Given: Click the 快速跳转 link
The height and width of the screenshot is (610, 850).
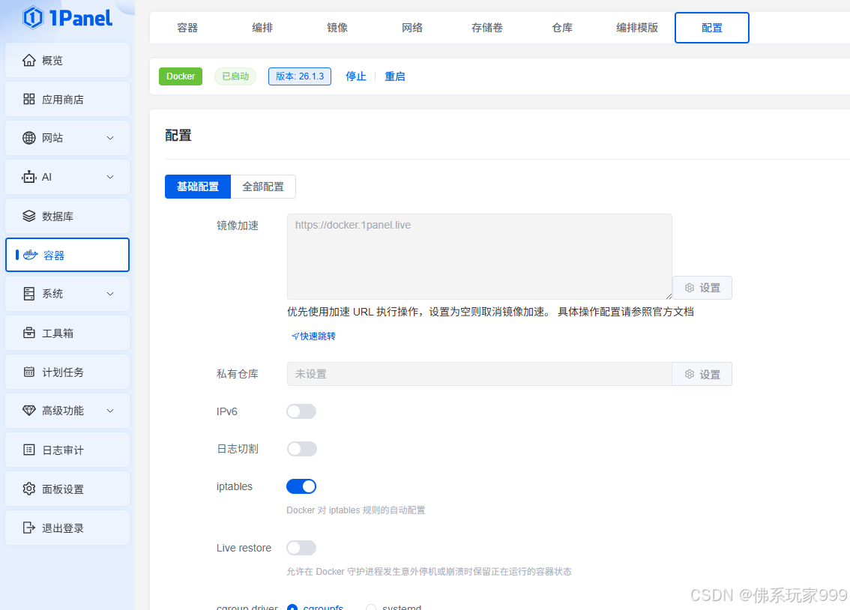Looking at the screenshot, I should point(313,336).
